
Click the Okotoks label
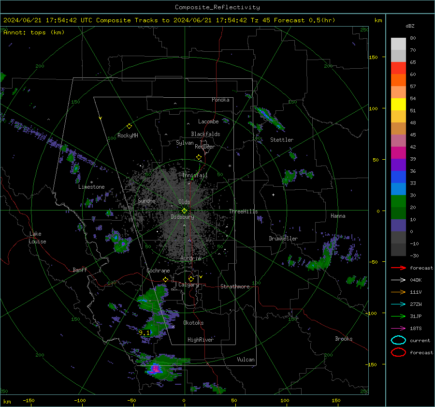tap(193, 323)
